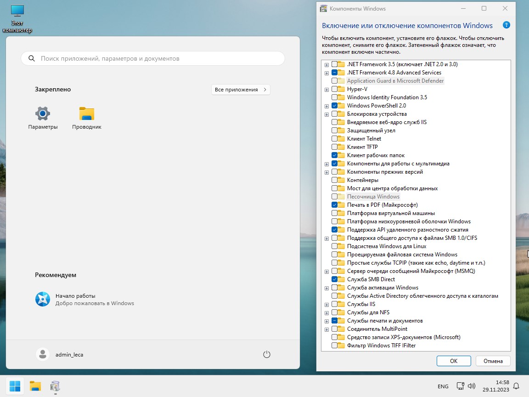Viewport: 529px width, 397px height.
Task: Click folder icon beside Фильтр Windows TIFF IFilter
Action: pyautogui.click(x=342, y=346)
